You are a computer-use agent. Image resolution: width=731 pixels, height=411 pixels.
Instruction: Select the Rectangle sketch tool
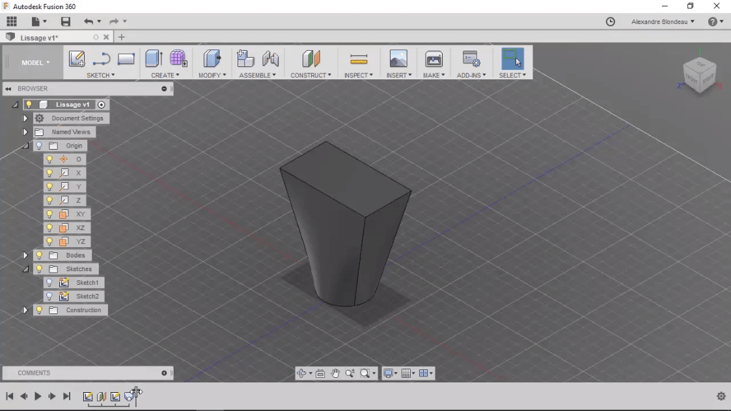(x=126, y=59)
